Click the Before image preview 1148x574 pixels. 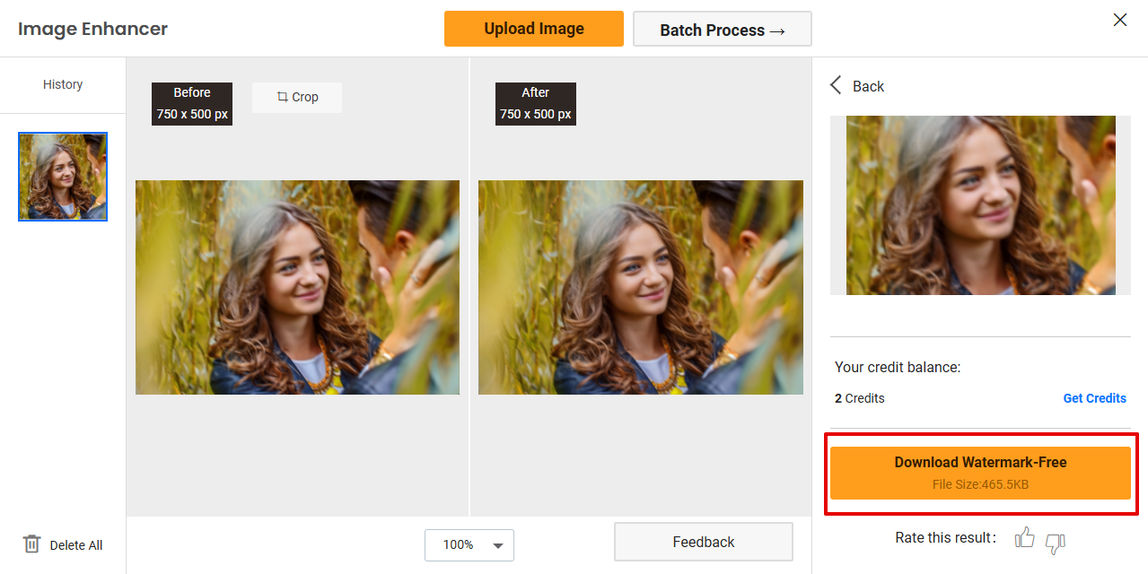click(x=297, y=287)
